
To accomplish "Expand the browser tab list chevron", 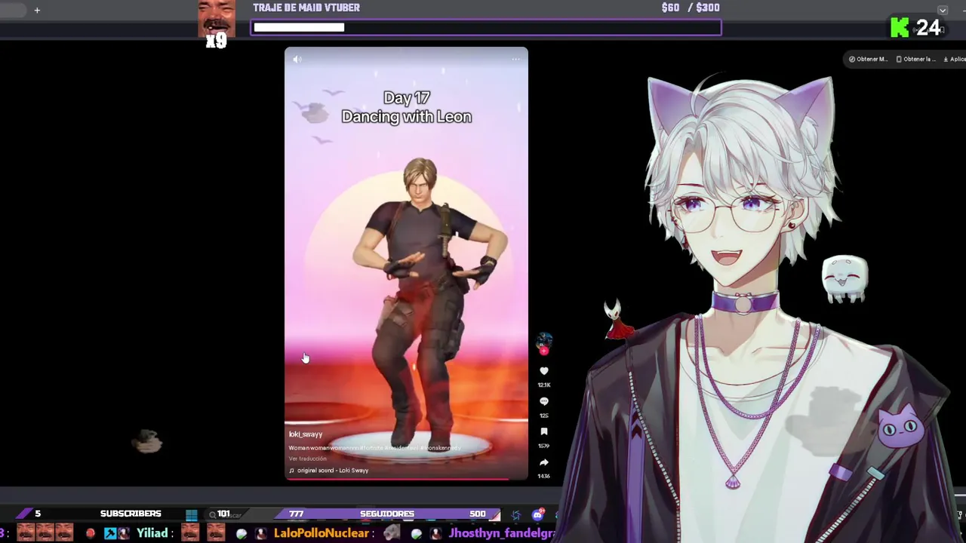I will (943, 10).
